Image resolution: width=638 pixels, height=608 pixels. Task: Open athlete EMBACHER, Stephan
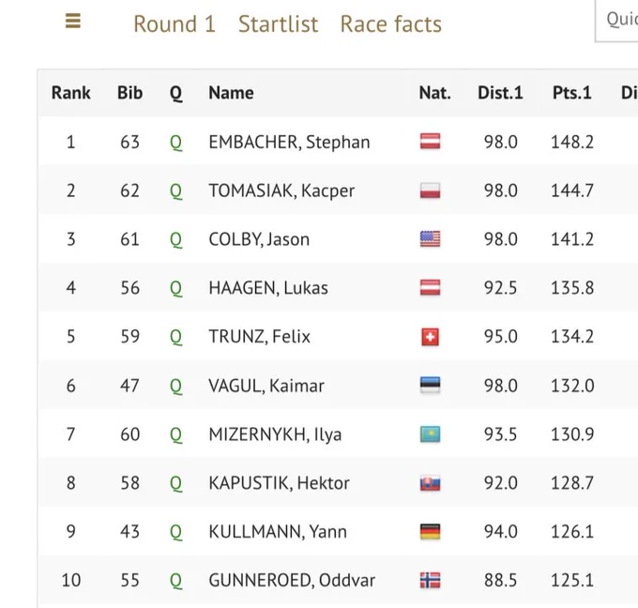289,142
